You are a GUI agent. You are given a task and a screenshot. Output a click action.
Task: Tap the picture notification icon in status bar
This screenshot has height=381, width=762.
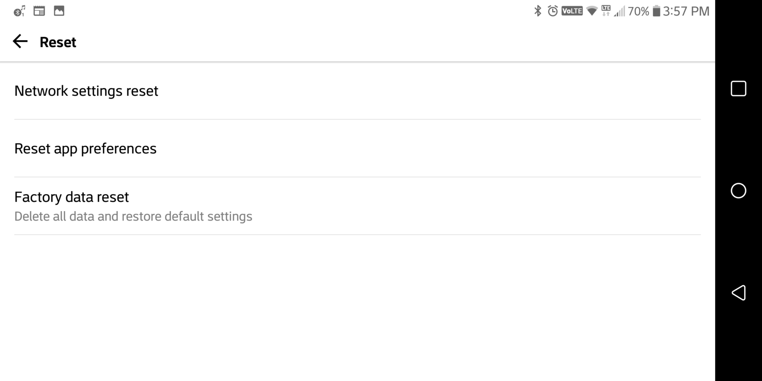(x=59, y=11)
